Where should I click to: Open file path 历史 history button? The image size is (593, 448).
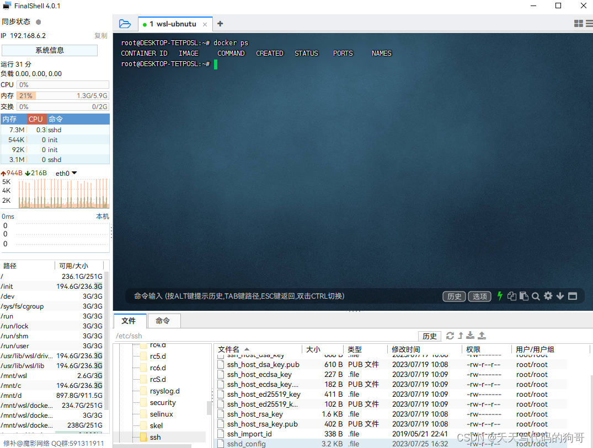430,336
